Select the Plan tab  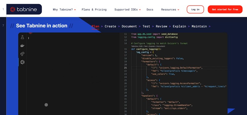coord(95,26)
